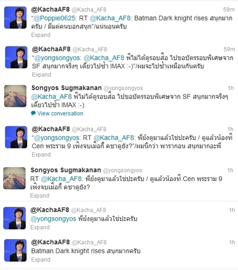Screen dimensions: 238x270
Task: Expand the second tweet about IMAX
Action: [x=42, y=75]
